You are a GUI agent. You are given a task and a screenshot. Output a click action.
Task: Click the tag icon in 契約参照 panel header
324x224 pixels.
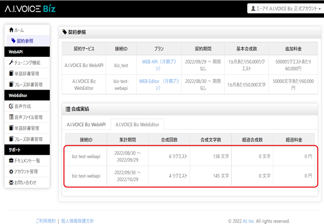[65, 32]
